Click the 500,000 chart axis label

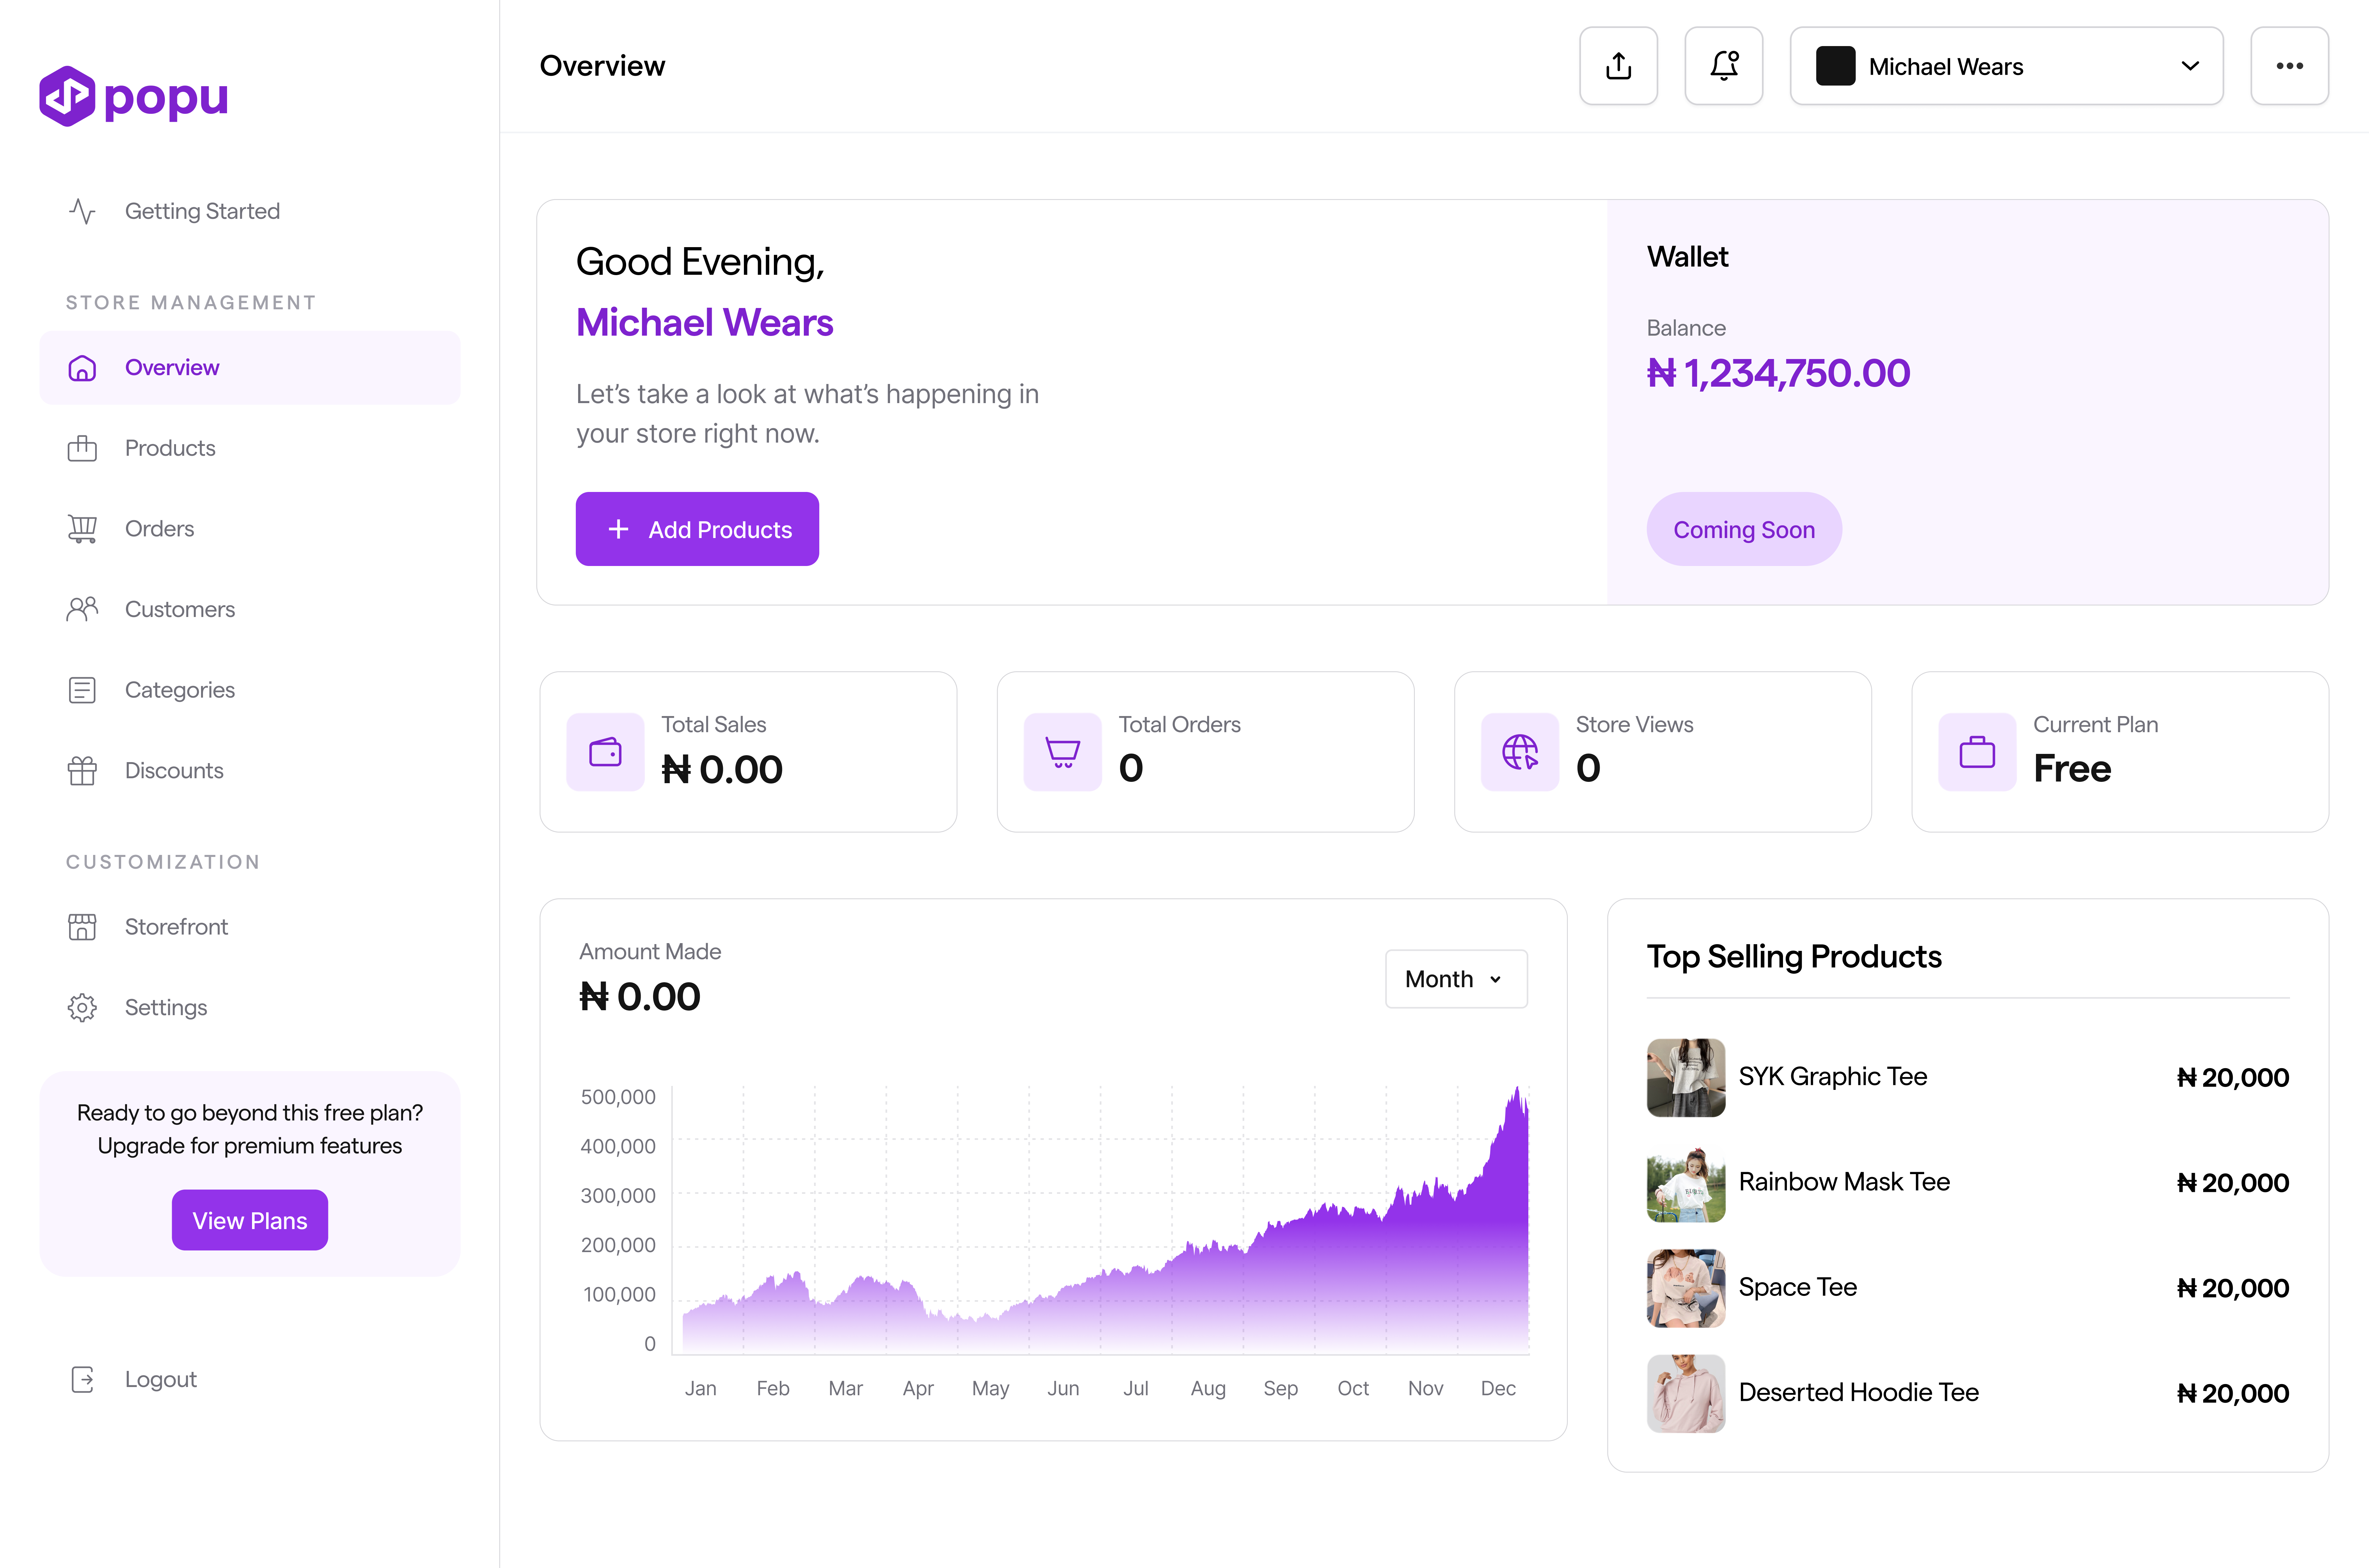click(618, 1097)
